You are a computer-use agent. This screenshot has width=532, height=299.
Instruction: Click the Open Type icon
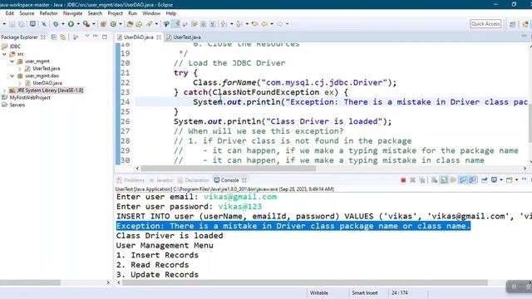130,24
